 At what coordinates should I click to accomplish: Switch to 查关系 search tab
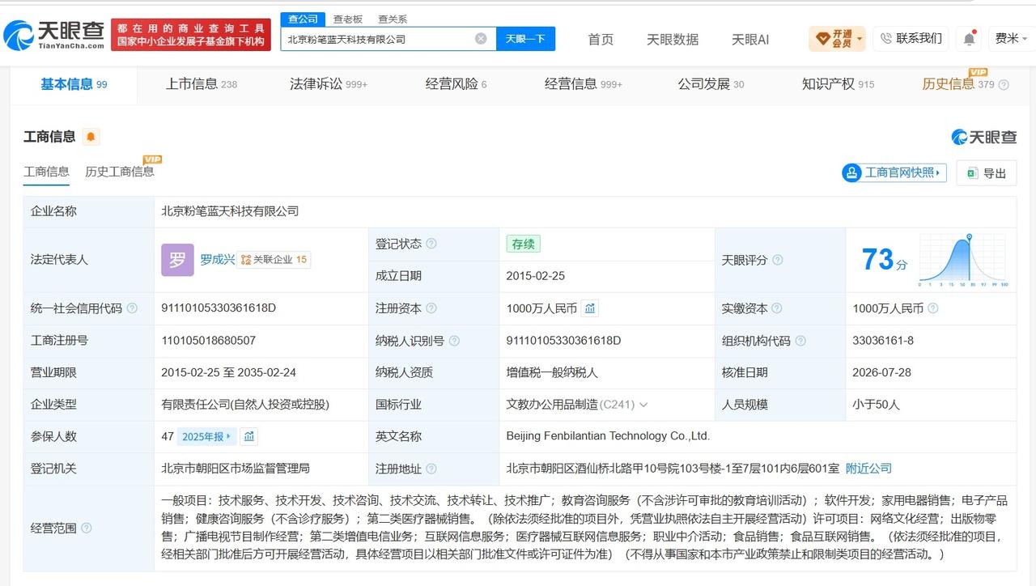(393, 19)
